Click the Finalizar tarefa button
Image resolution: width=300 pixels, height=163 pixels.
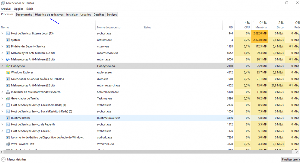pos(290,159)
